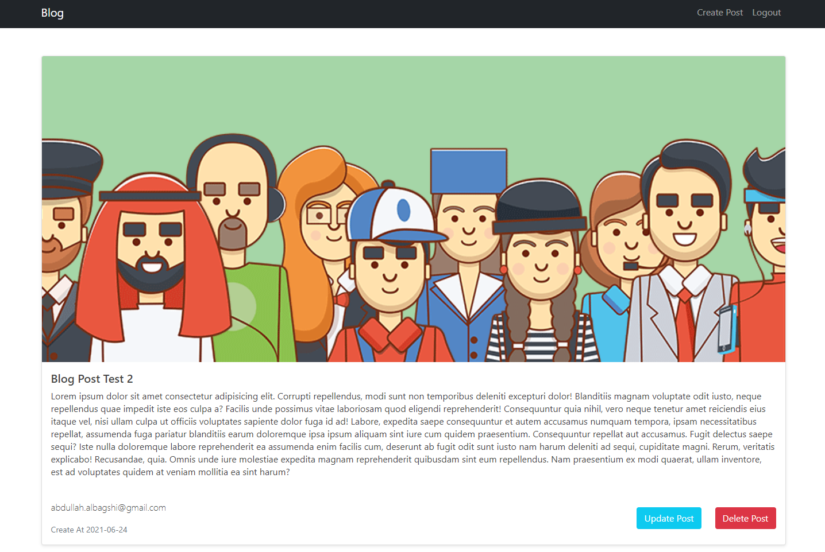Open the post's cartoon people image
The height and width of the screenshot is (552, 825).
point(414,209)
